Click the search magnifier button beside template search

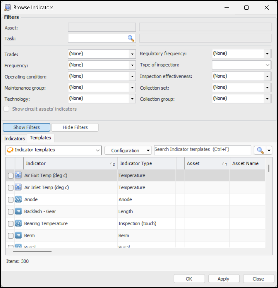coord(260,150)
